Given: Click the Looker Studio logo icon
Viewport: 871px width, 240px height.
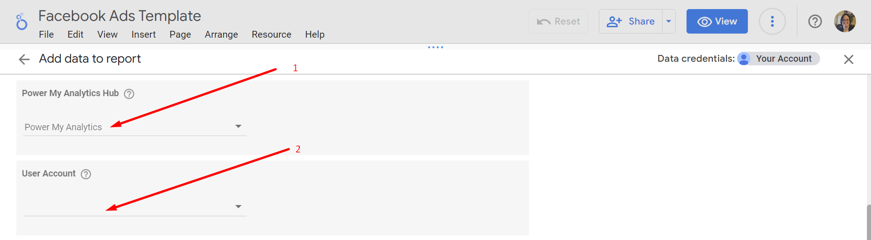Looking at the screenshot, I should 21,21.
